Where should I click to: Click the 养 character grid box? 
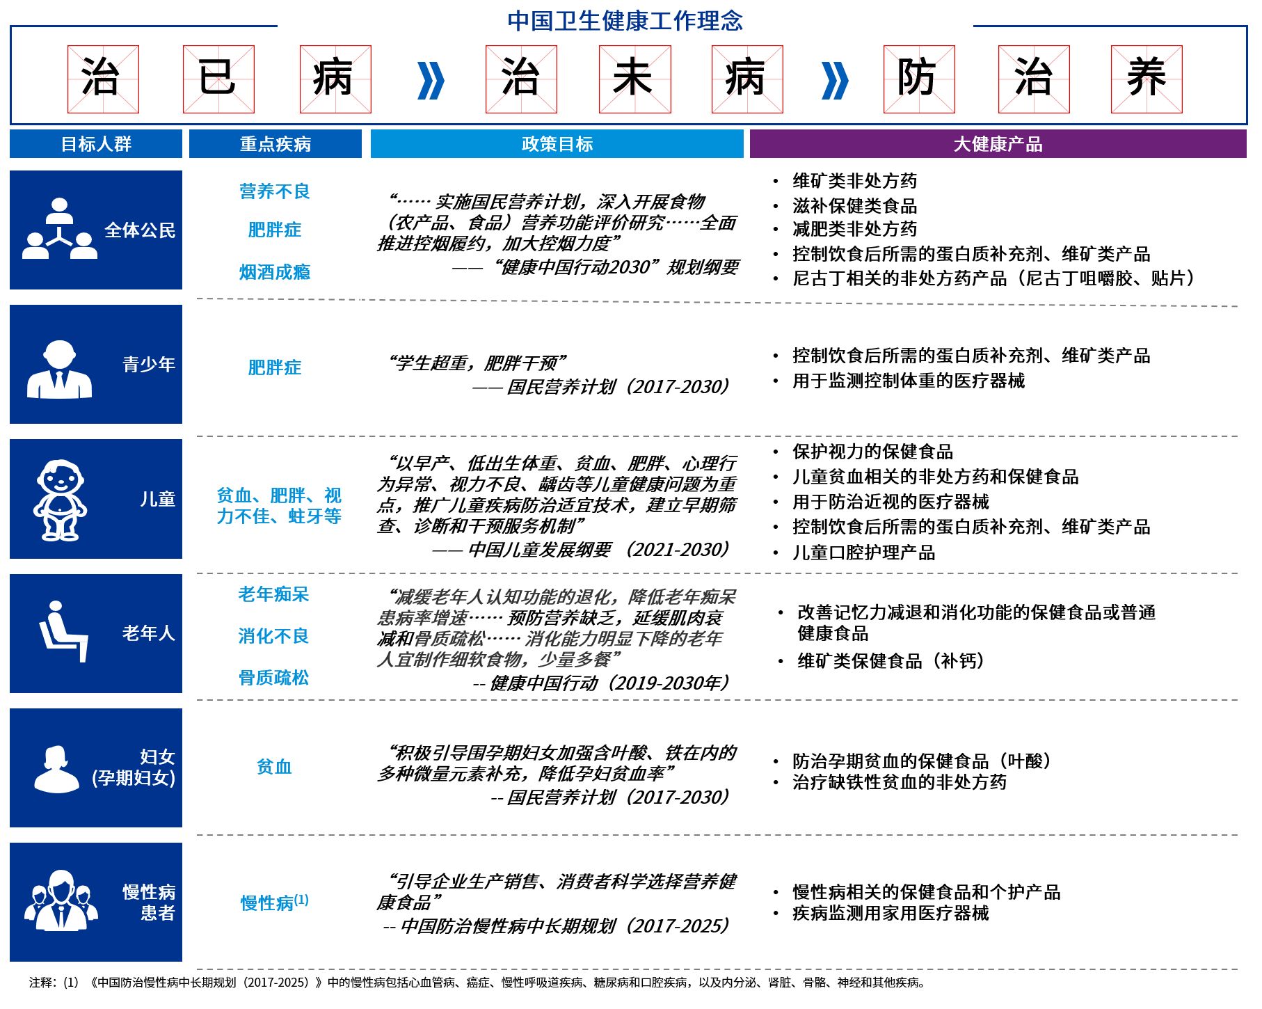pos(1147,79)
